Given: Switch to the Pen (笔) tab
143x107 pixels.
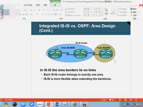Looking at the screenshot, I should click(55, 5).
